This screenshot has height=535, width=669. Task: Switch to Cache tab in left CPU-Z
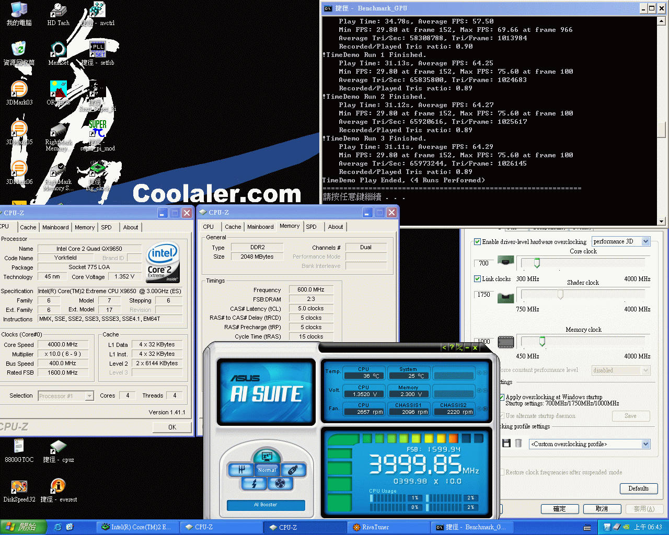click(28, 227)
